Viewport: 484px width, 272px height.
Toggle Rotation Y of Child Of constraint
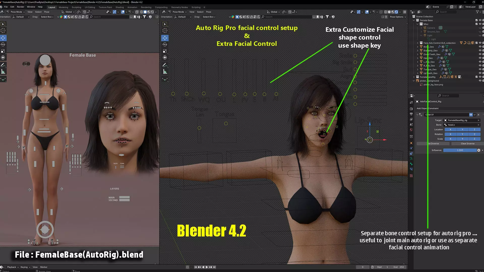pyautogui.click(x=462, y=134)
